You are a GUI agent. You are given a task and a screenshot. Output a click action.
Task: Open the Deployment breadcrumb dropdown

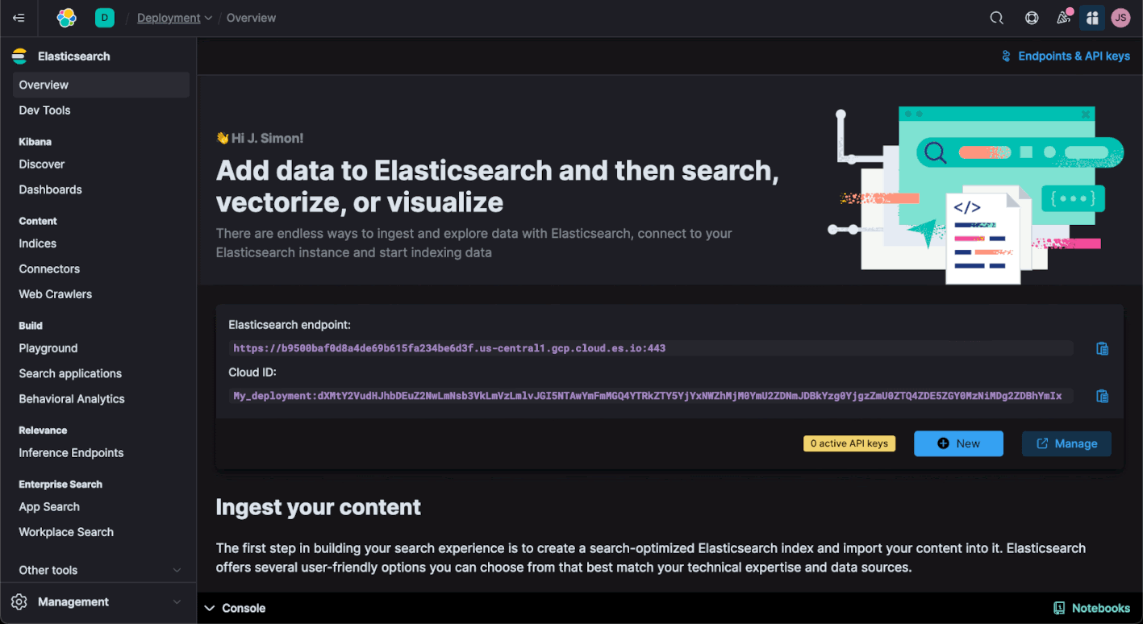click(x=174, y=17)
